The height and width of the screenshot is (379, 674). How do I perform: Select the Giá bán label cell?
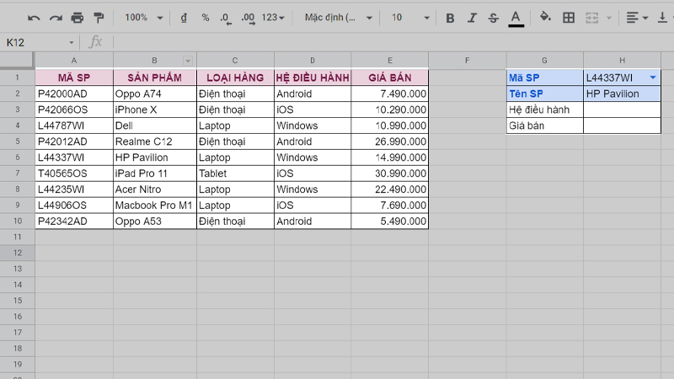coord(544,125)
